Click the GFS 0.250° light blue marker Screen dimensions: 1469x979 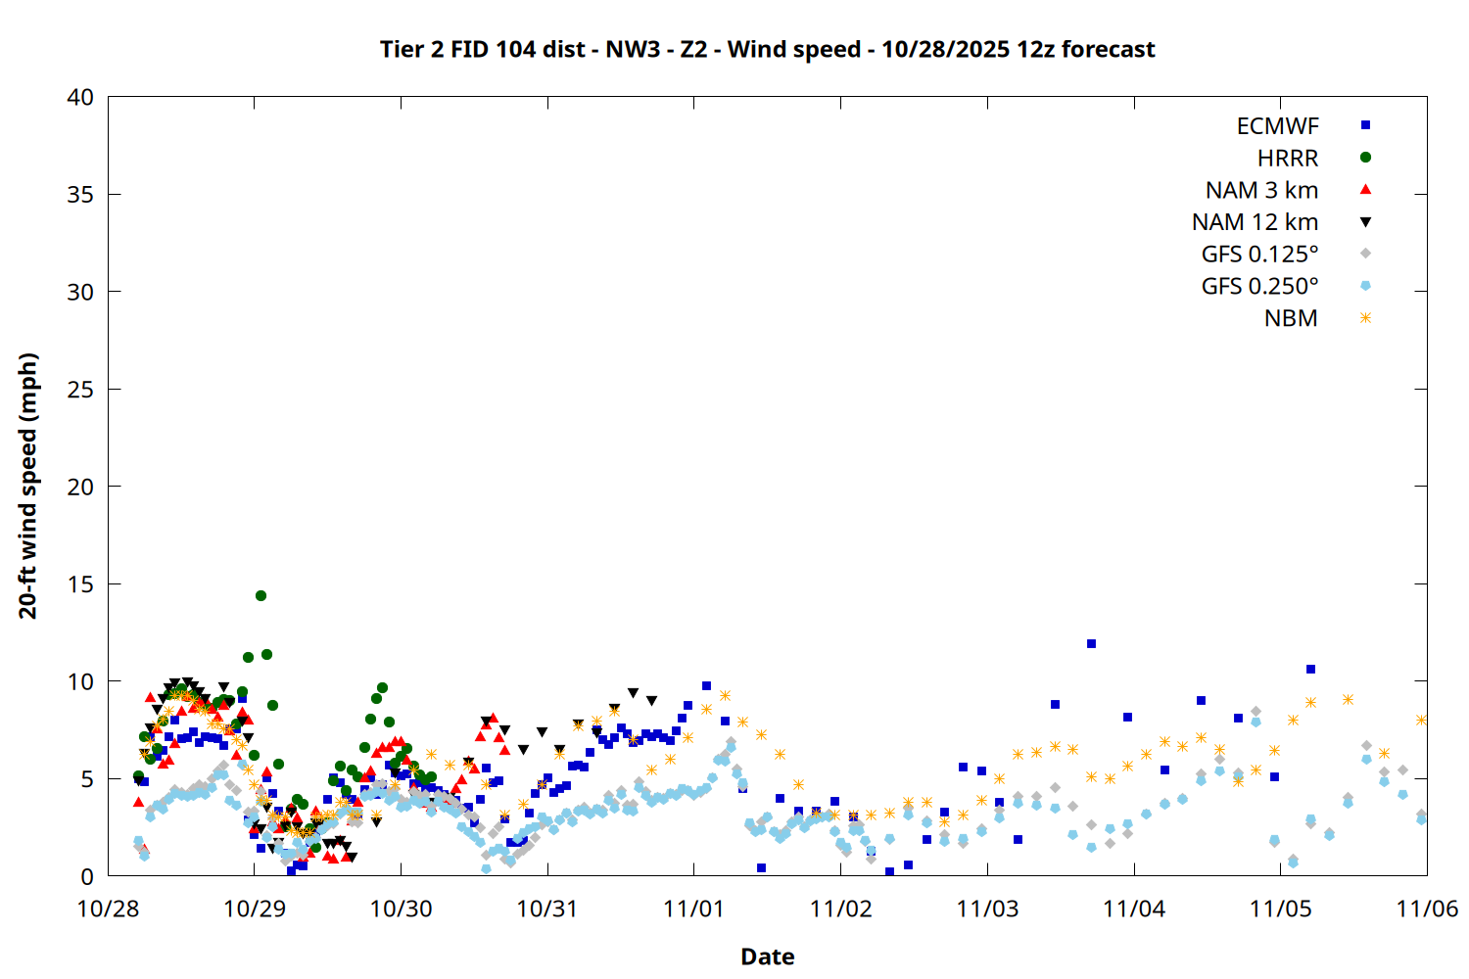click(x=1365, y=286)
